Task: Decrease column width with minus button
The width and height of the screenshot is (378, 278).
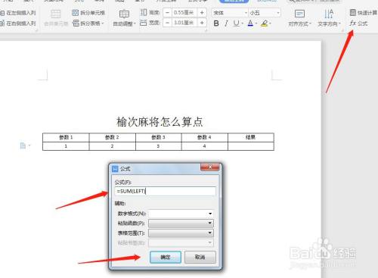Action: (x=167, y=23)
